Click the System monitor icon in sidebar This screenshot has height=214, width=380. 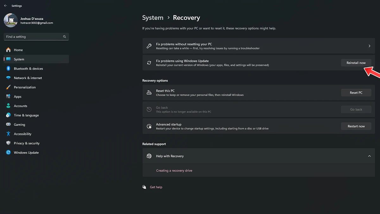[9, 59]
